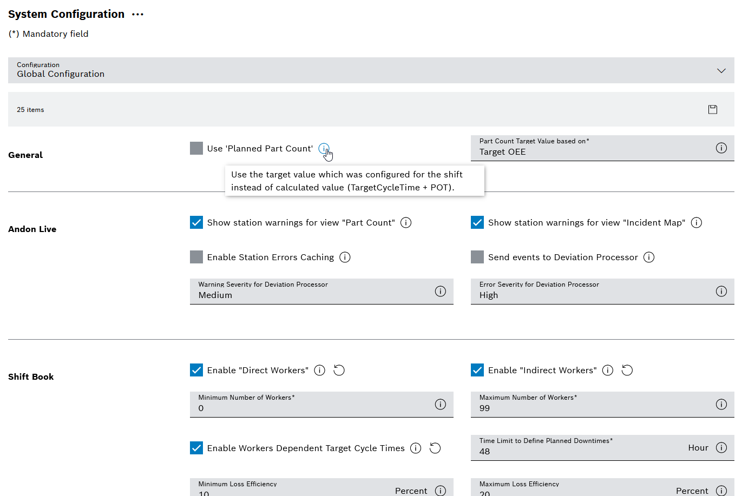Uncheck 'Enable Workers Dependent Target Cycle Times'
Screen dimensions: 742x496
point(196,448)
